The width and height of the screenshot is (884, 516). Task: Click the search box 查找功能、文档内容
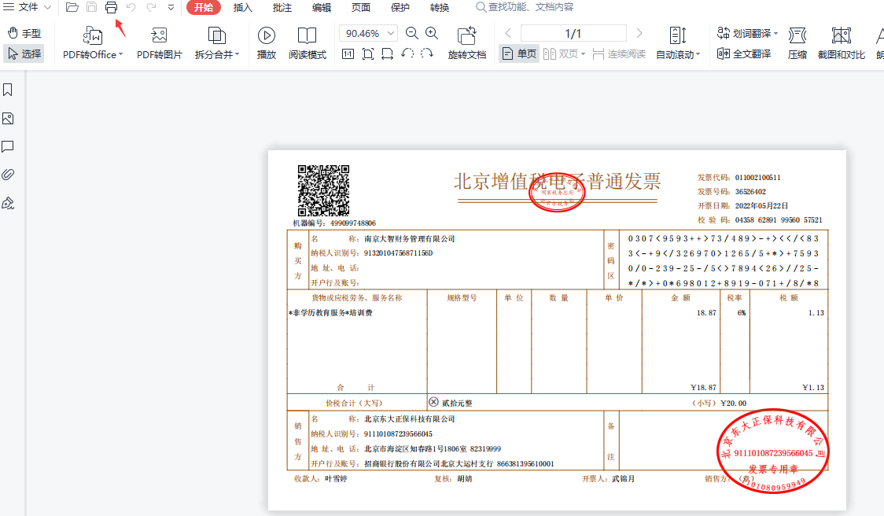click(525, 7)
